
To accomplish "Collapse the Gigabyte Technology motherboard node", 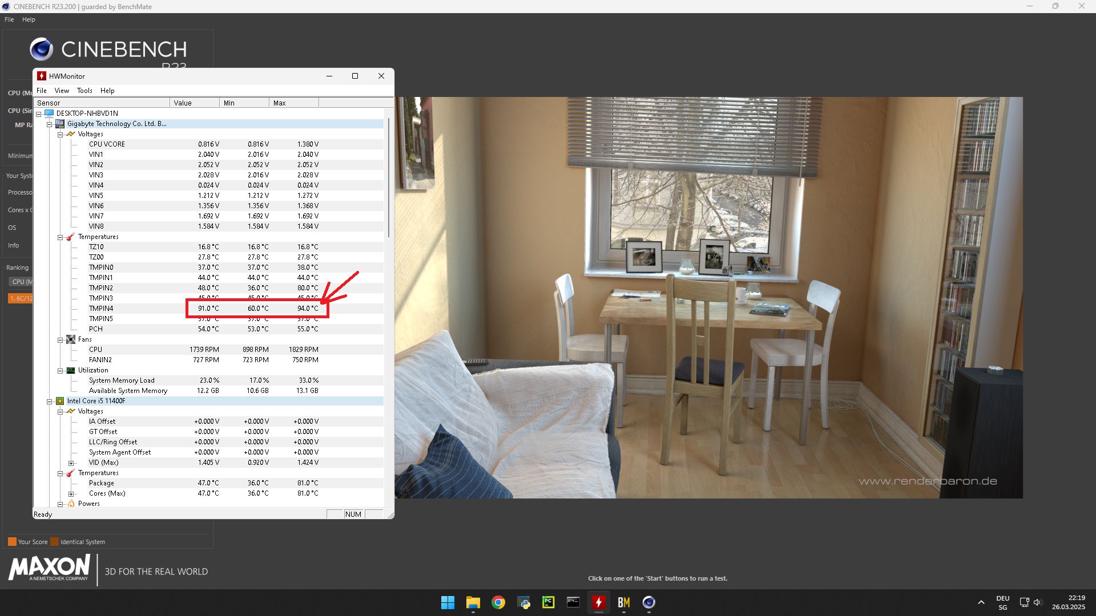I will click(50, 124).
